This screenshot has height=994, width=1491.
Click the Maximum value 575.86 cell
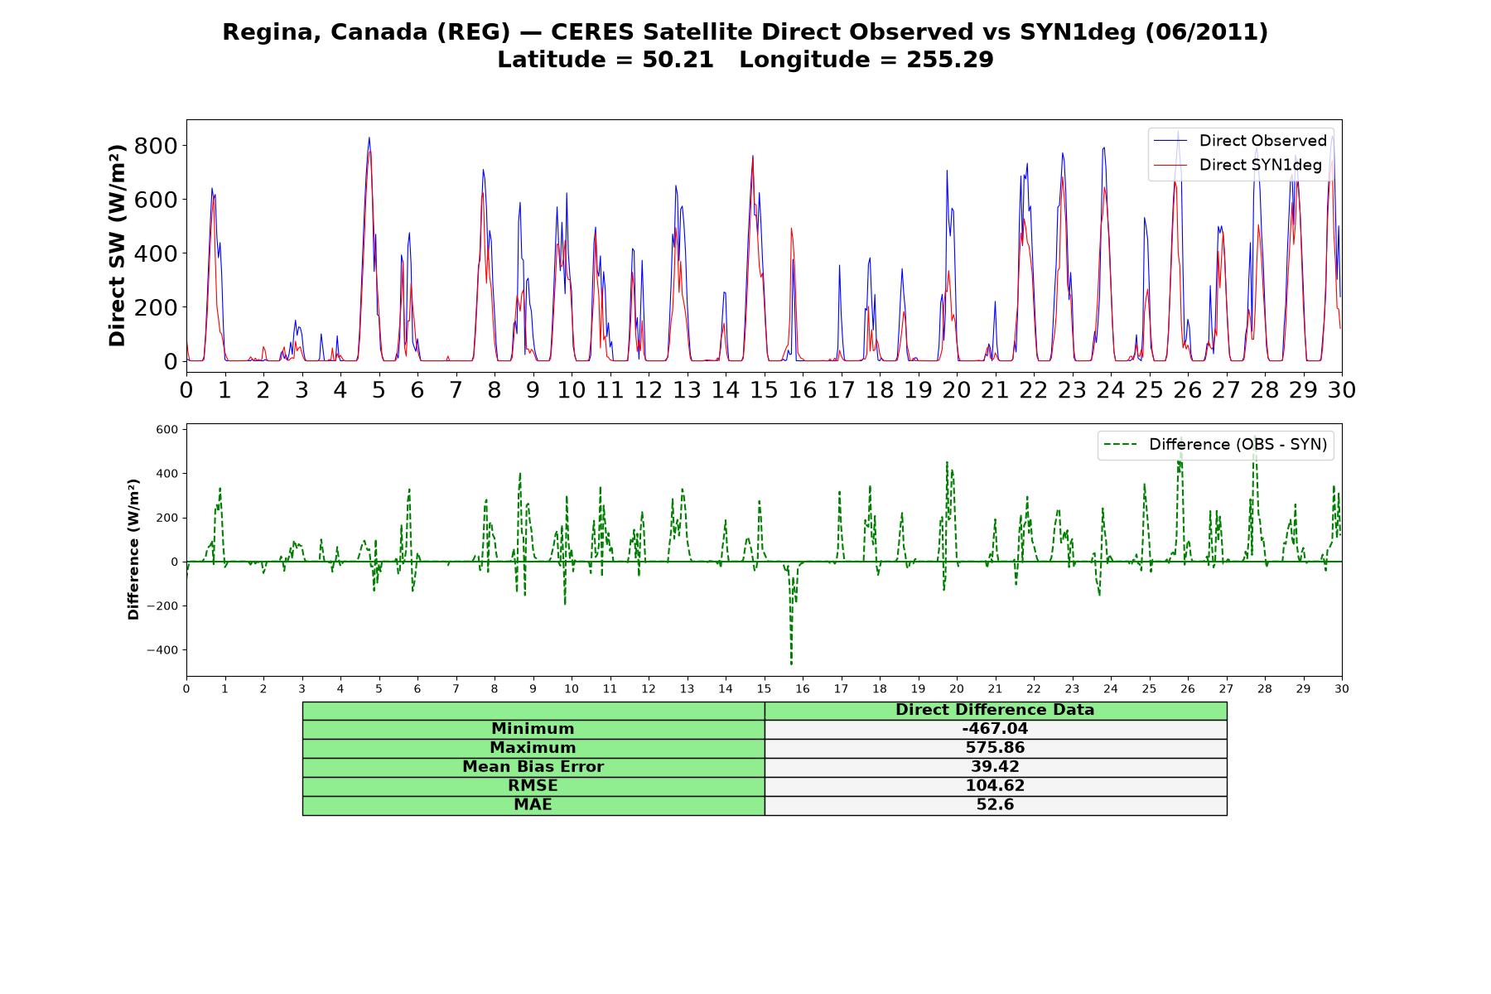point(996,748)
